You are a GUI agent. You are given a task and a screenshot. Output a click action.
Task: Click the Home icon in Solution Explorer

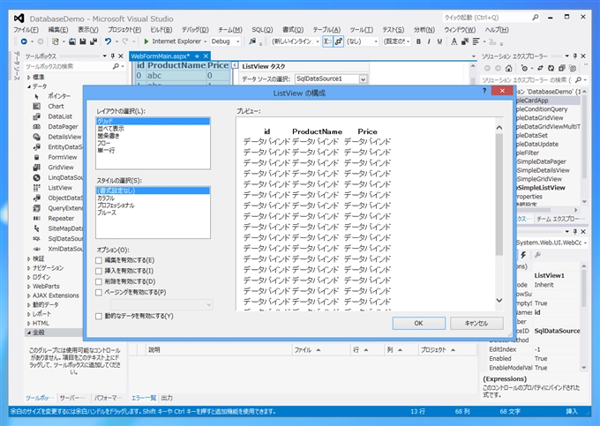pyautogui.click(x=508, y=68)
